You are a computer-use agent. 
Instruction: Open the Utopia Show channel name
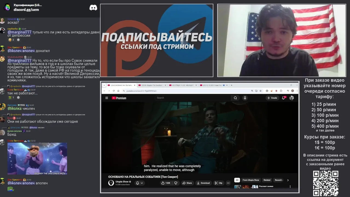coord(122,182)
